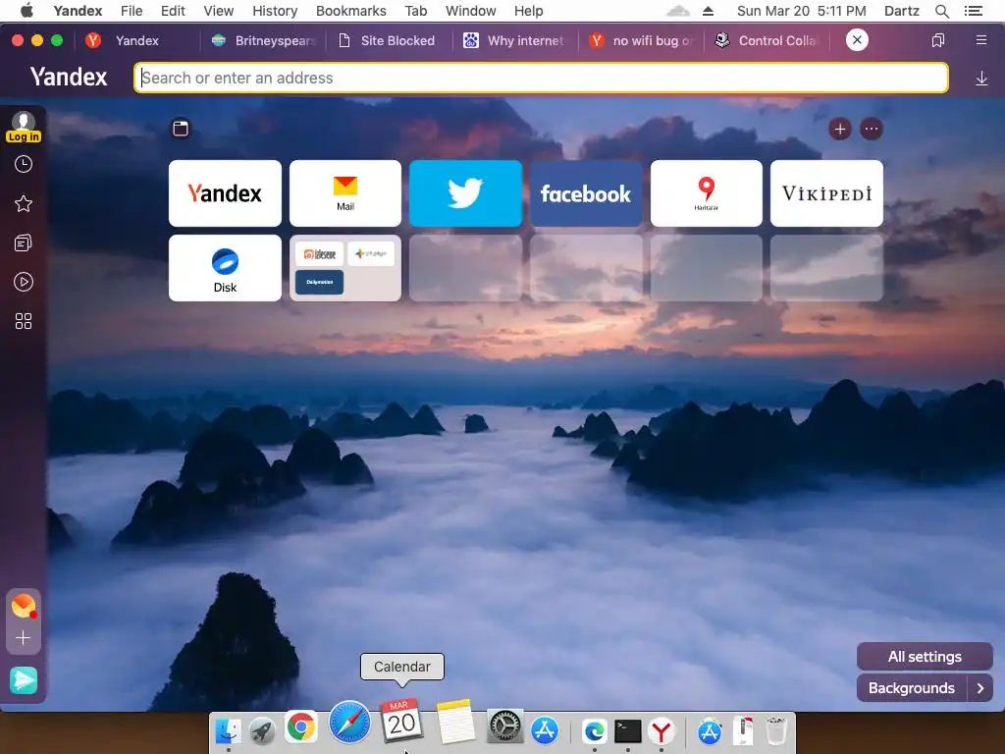Viewport: 1005px width, 754px height.
Task: Click the tab window icon above tiles
Action: [181, 129]
